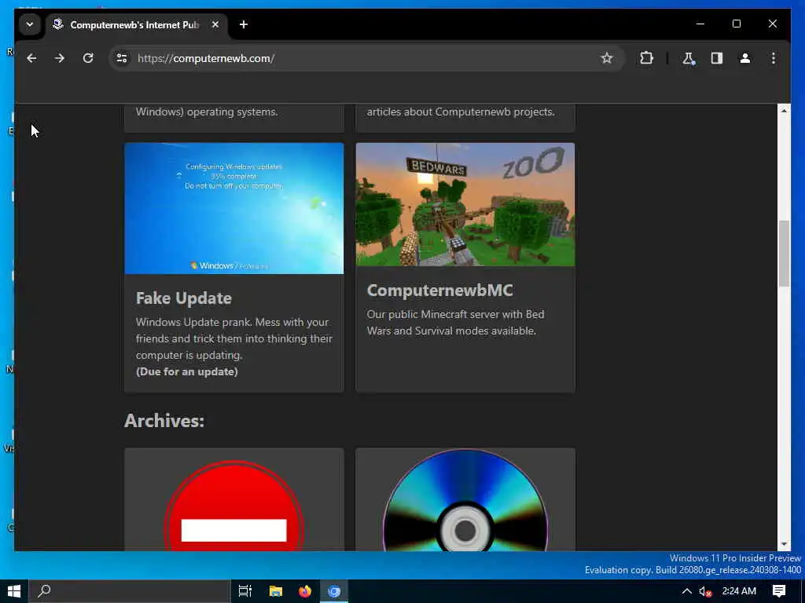Maximize the browser window
The height and width of the screenshot is (603, 805).
click(736, 24)
